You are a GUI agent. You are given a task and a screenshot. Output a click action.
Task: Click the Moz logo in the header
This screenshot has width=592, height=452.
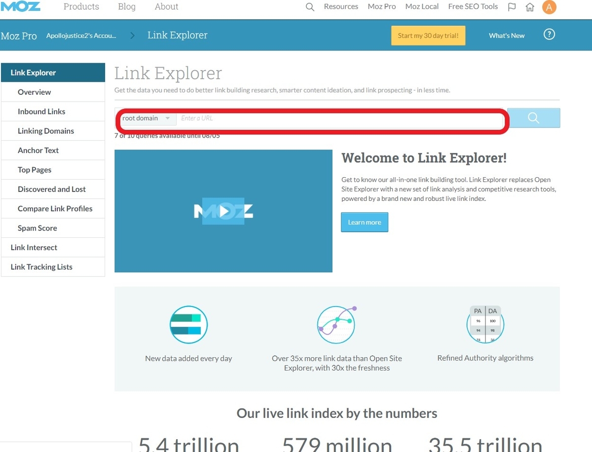(x=20, y=6)
